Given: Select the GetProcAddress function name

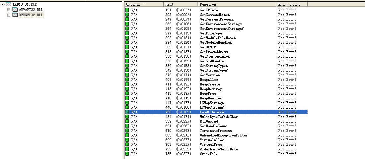Looking at the screenshot, I should pyautogui.click(x=214, y=52).
